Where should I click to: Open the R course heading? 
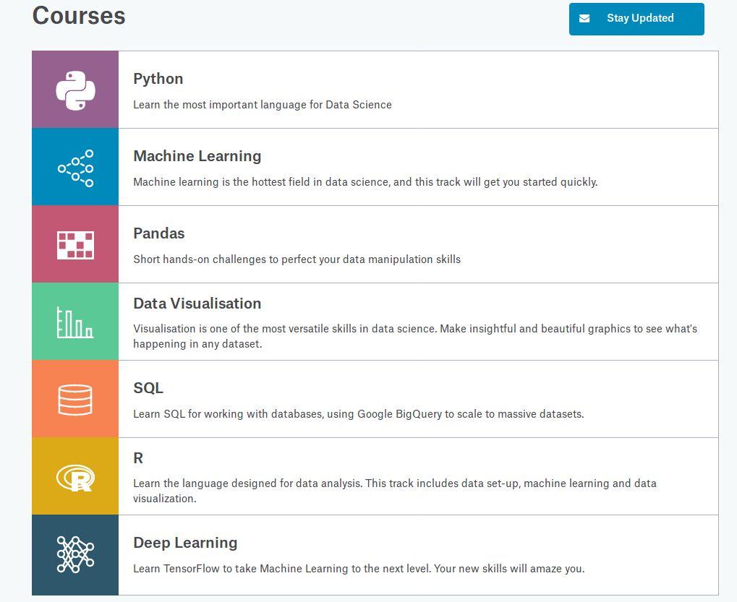pyautogui.click(x=138, y=458)
